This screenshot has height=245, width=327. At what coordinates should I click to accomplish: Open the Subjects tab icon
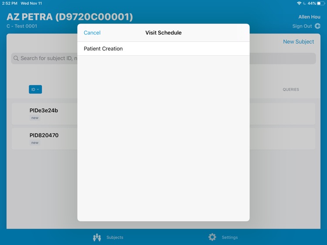(x=97, y=237)
